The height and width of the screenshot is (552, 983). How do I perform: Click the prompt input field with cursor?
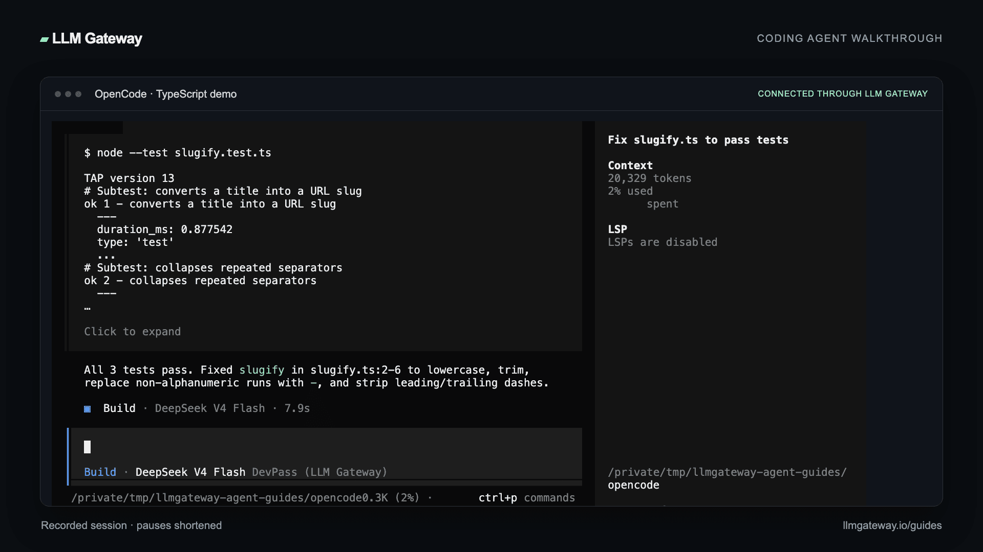(326, 447)
